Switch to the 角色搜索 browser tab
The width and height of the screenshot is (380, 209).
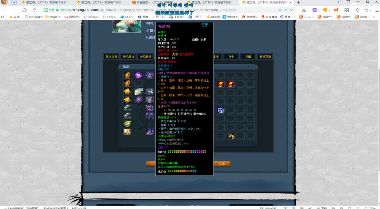157,2
